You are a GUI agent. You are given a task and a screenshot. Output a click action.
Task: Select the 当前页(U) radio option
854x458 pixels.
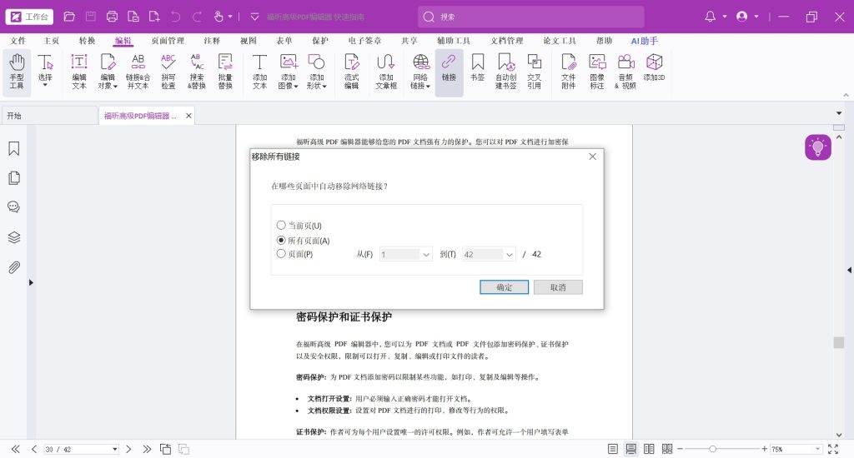click(281, 226)
